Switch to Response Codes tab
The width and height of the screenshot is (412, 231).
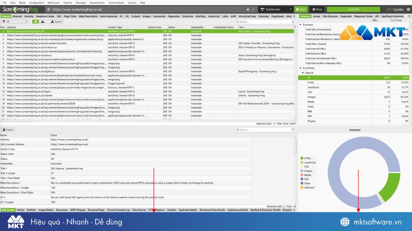tap(45, 16)
